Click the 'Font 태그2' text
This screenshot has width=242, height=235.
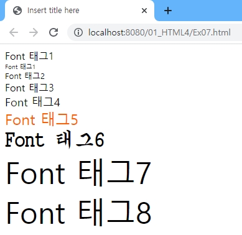[25, 76]
